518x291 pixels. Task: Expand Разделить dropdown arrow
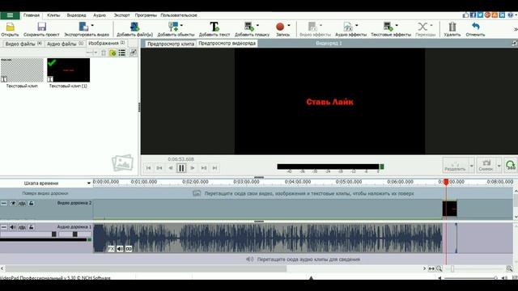tap(471, 166)
